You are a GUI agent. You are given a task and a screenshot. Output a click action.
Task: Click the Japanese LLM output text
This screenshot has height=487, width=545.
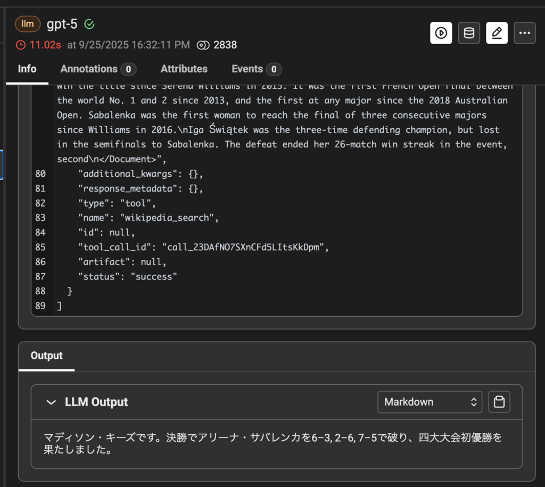click(272, 443)
